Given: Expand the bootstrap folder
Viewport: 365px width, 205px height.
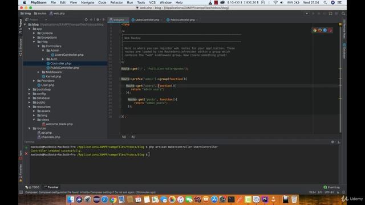Looking at the screenshot, I should pyautogui.click(x=30, y=89).
